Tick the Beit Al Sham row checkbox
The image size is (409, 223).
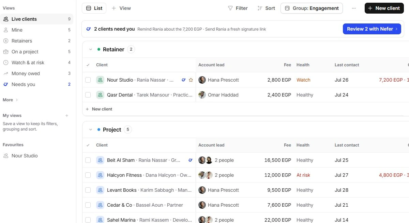88,160
